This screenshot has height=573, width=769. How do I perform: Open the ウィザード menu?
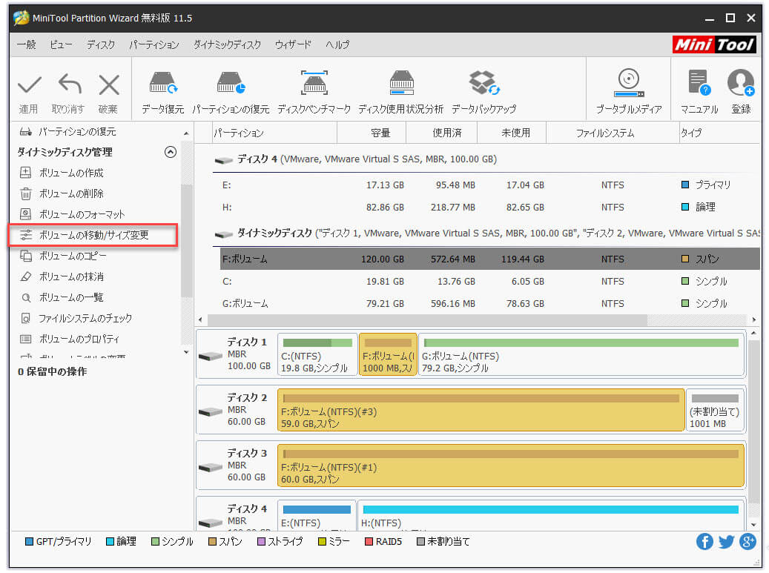click(293, 44)
